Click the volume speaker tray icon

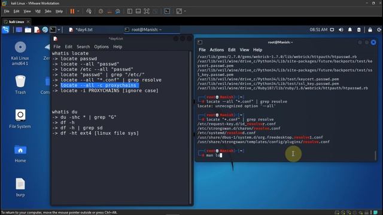(341, 30)
